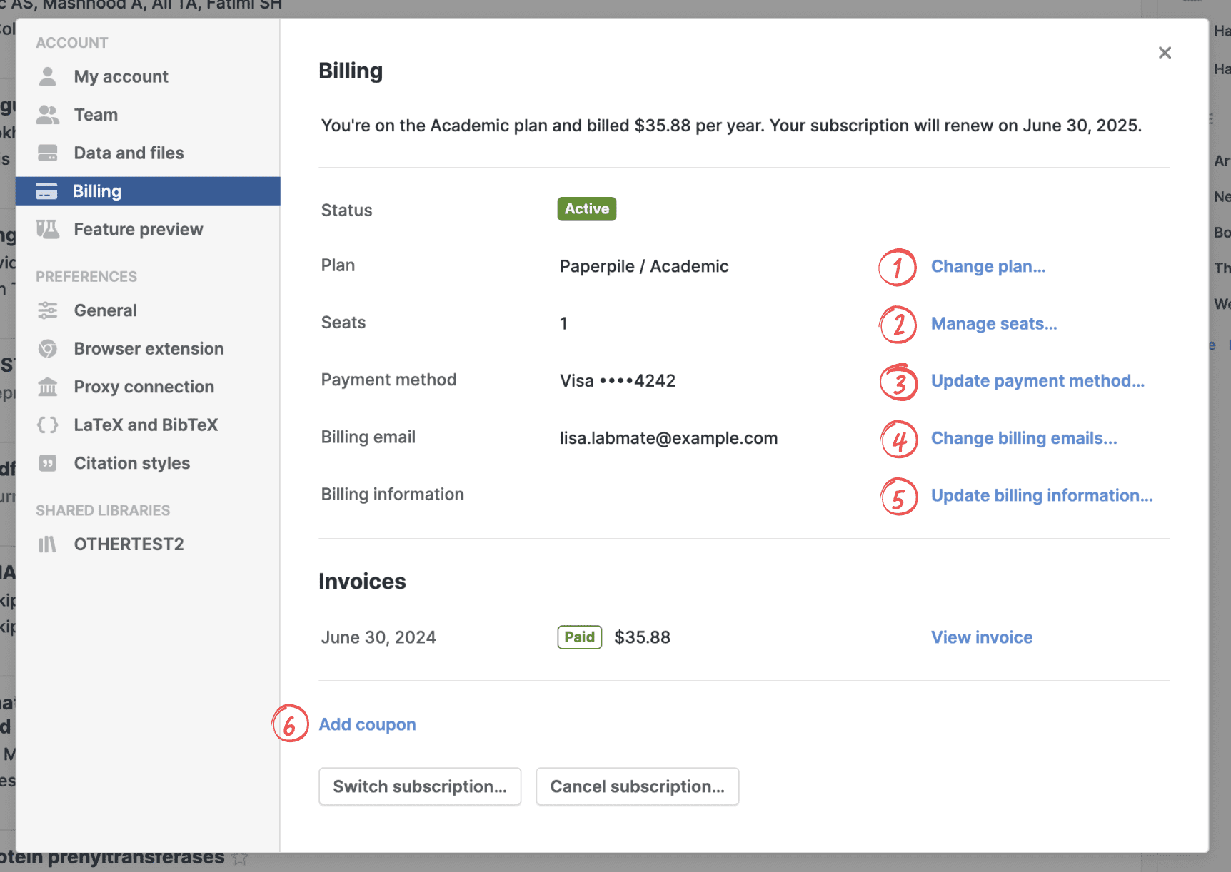Click Change billing emails link
Viewport: 1231px width, 872px height.
coord(1023,438)
